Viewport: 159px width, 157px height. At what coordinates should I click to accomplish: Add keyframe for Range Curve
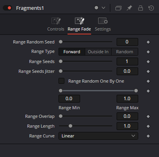[x=148, y=136]
